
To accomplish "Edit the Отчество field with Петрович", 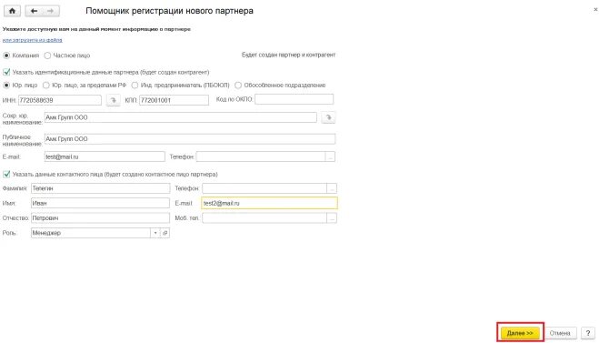I will [101, 218].
